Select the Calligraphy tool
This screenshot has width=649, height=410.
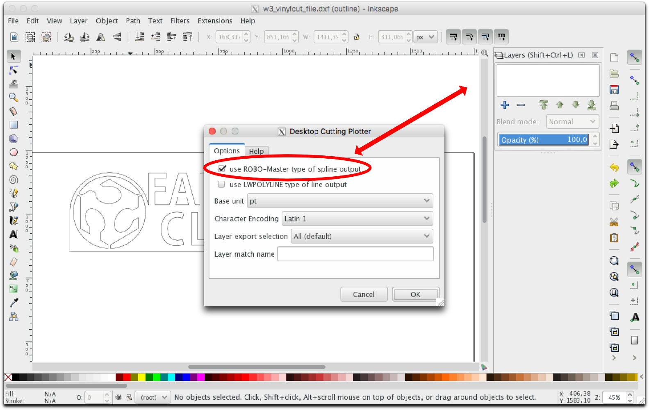tap(14, 221)
